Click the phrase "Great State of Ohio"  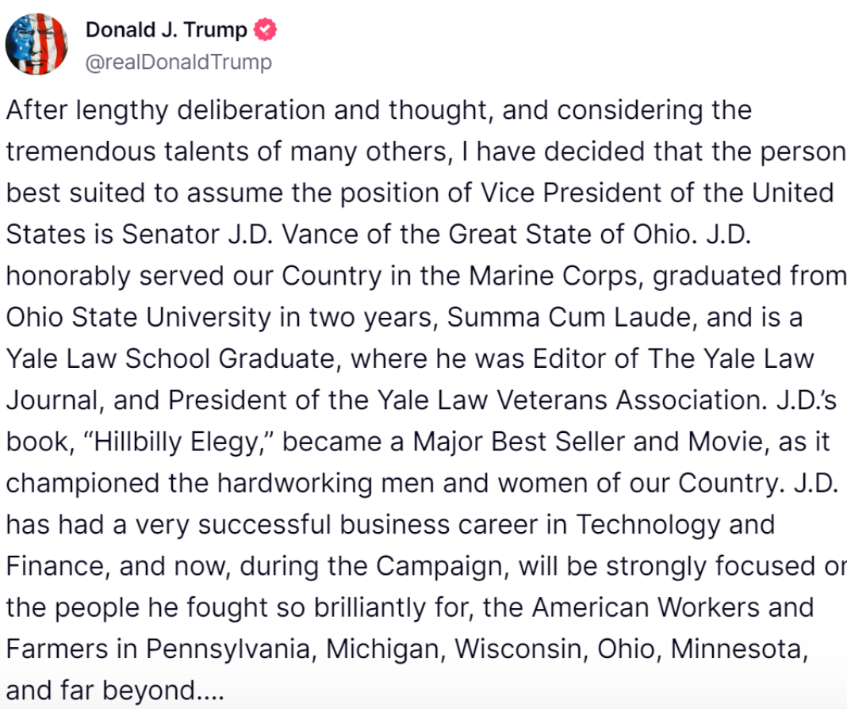pos(569,235)
